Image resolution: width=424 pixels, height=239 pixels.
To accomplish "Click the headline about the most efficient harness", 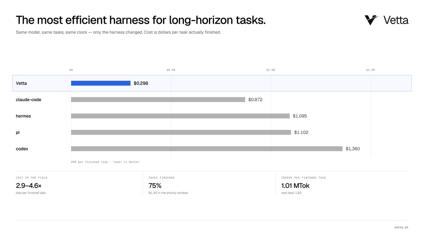I will point(141,20).
